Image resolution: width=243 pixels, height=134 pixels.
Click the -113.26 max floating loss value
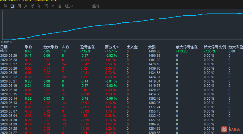[182, 51]
